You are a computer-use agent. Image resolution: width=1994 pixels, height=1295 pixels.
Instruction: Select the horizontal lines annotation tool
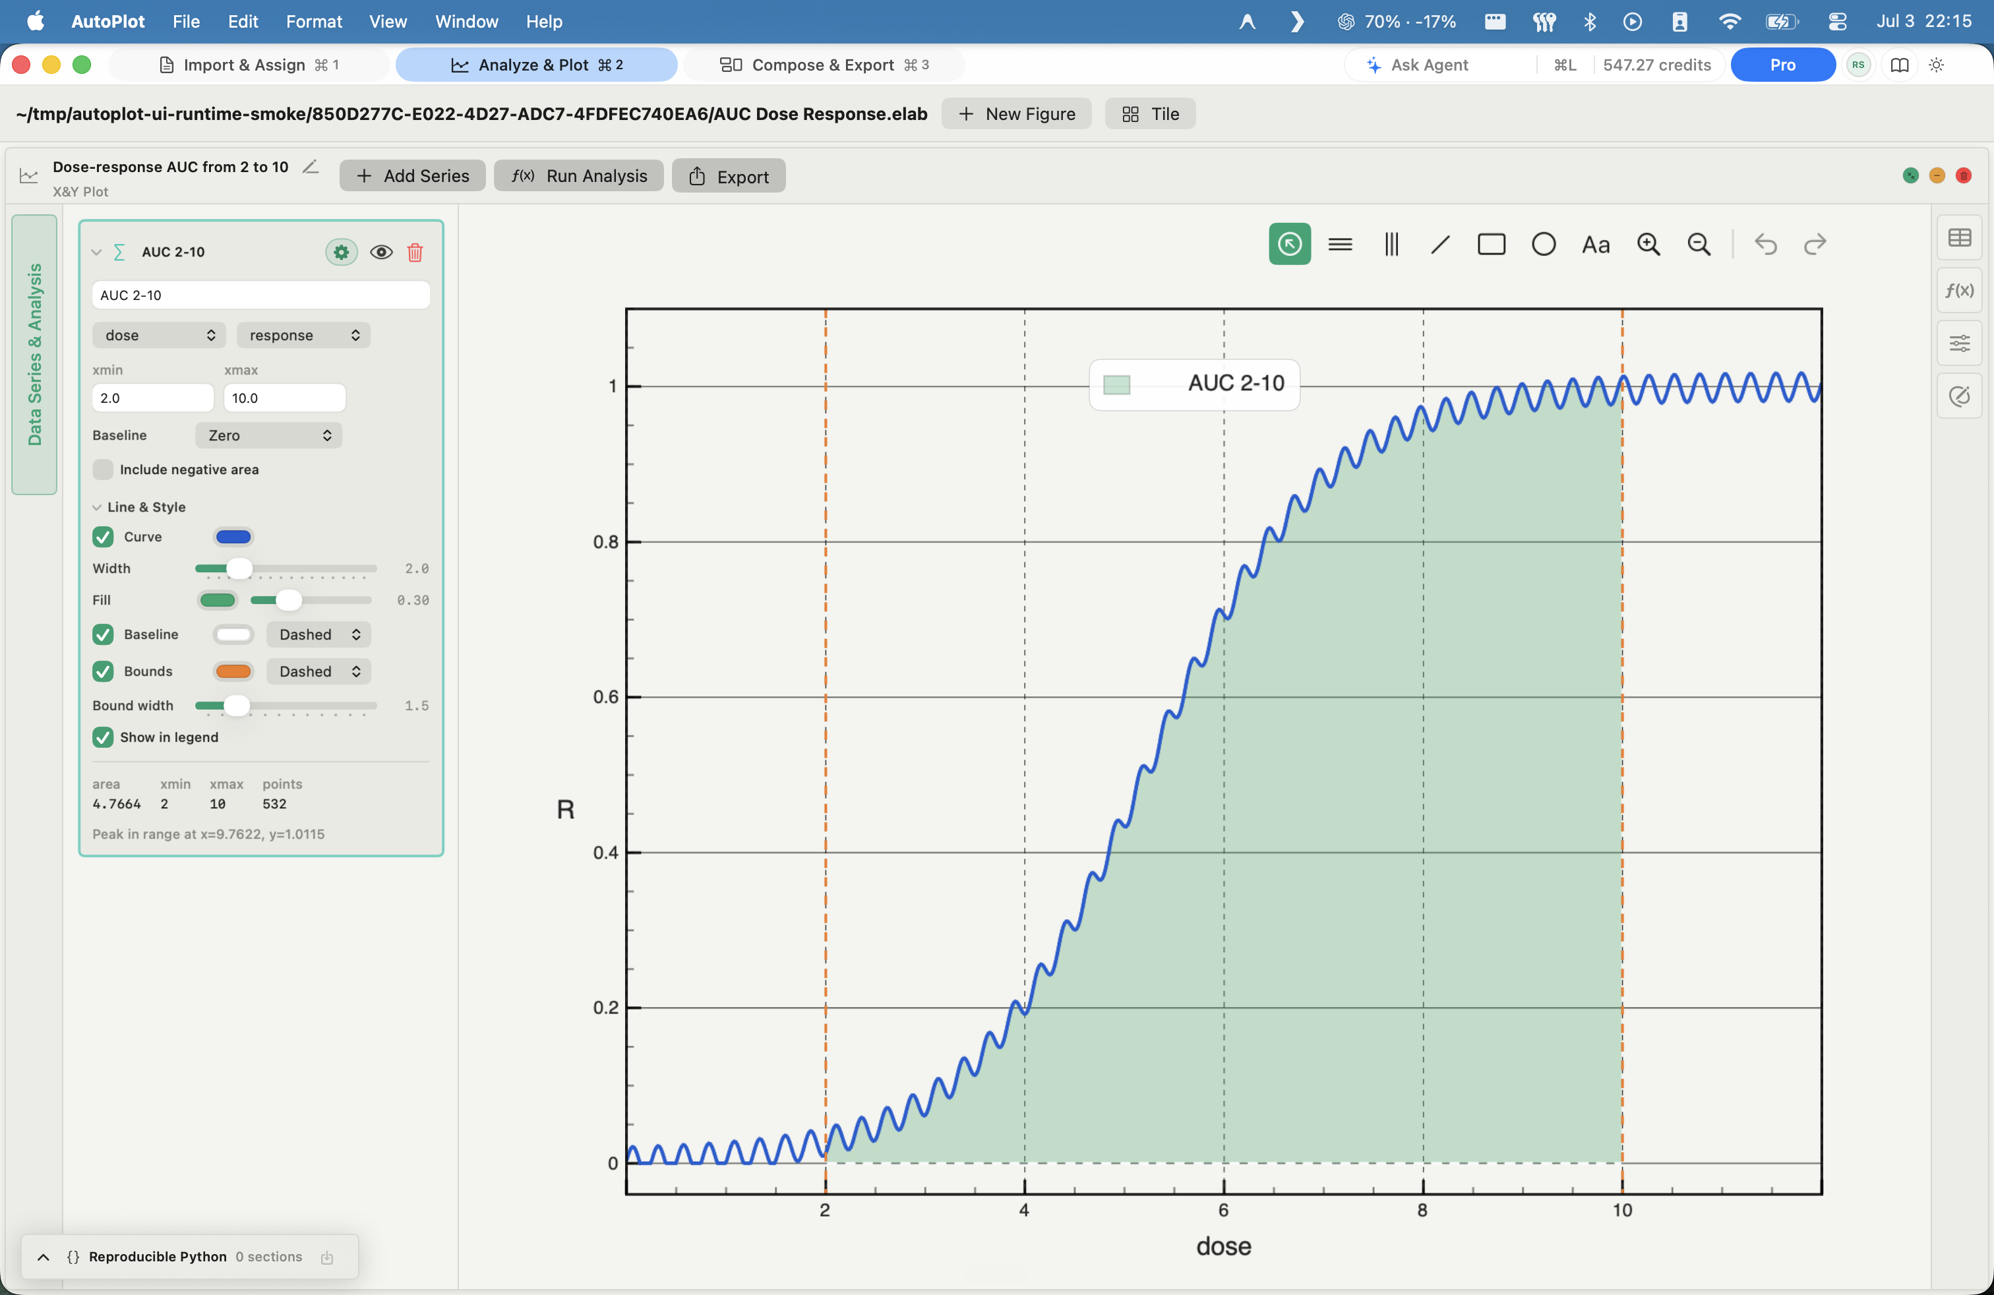click(x=1341, y=244)
